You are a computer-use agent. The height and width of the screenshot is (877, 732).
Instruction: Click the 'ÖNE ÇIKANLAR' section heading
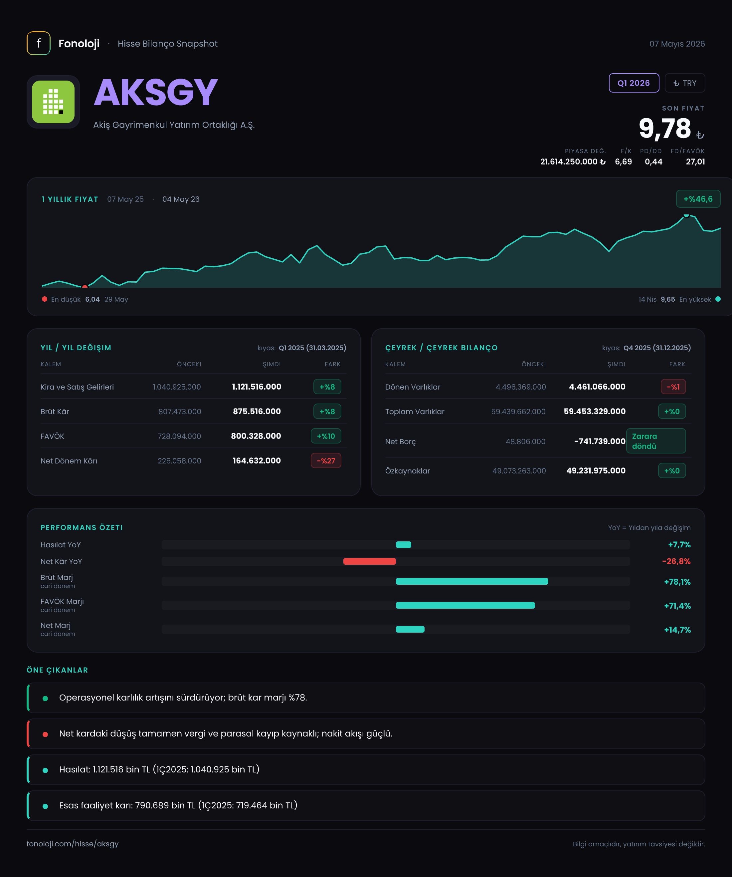point(58,670)
